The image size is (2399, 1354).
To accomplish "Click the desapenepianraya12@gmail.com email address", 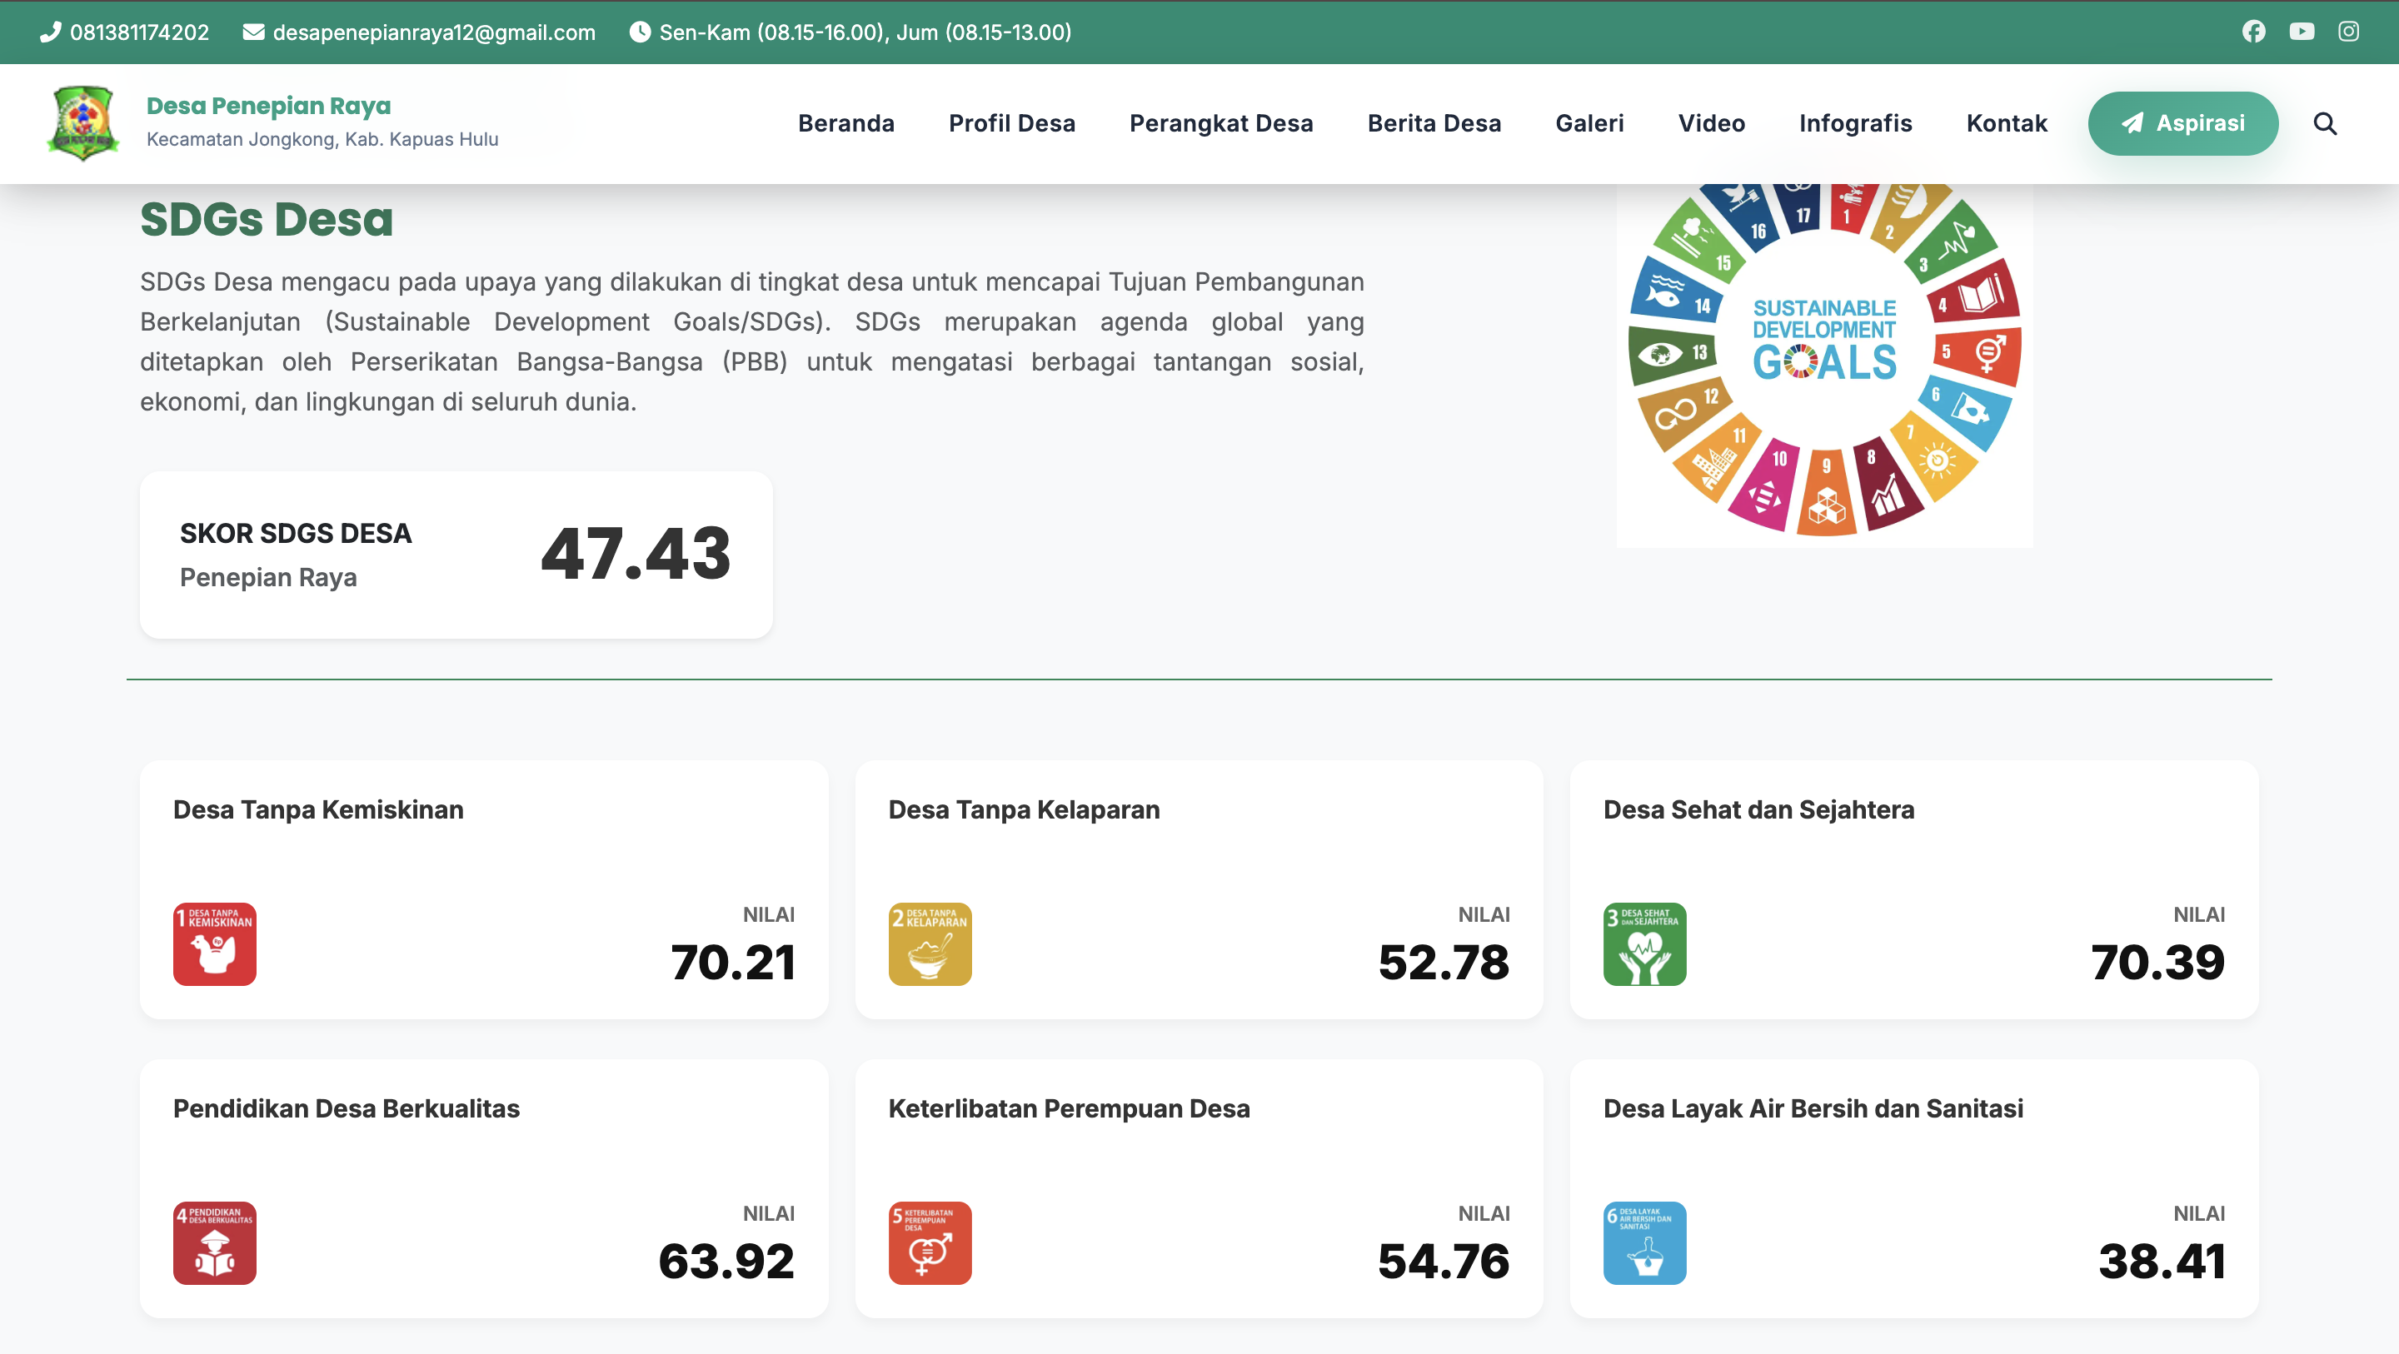I will [x=434, y=32].
